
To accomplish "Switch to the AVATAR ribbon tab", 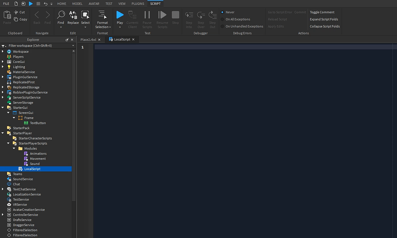I will [94, 3].
